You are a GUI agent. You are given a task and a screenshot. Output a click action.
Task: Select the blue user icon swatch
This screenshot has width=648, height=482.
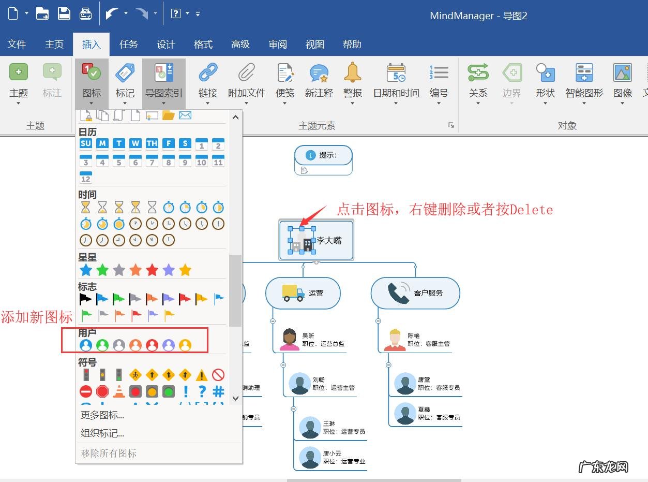click(86, 345)
